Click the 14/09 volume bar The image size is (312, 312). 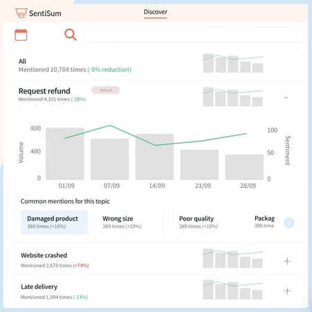coord(155,157)
